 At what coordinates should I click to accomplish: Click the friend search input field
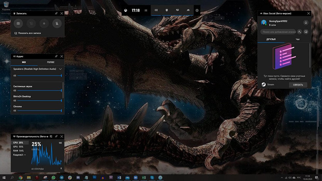pyautogui.click(x=278, y=32)
